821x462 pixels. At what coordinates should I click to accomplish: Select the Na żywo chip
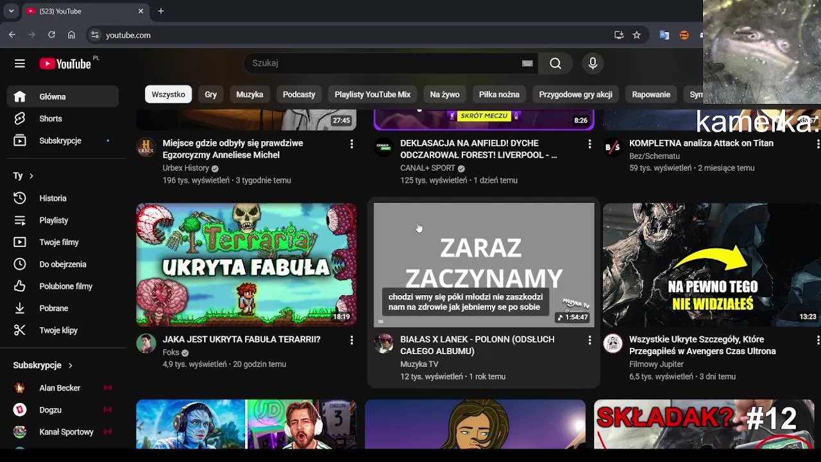(x=444, y=94)
